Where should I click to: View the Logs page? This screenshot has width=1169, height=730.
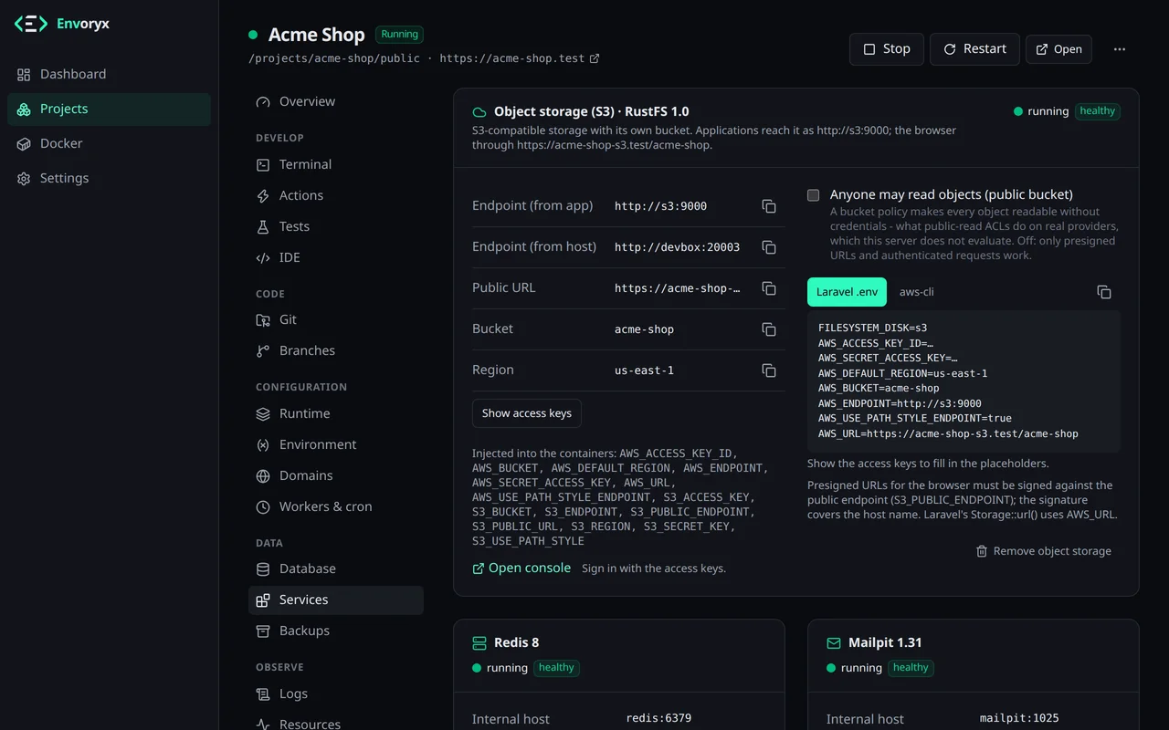pos(336,693)
